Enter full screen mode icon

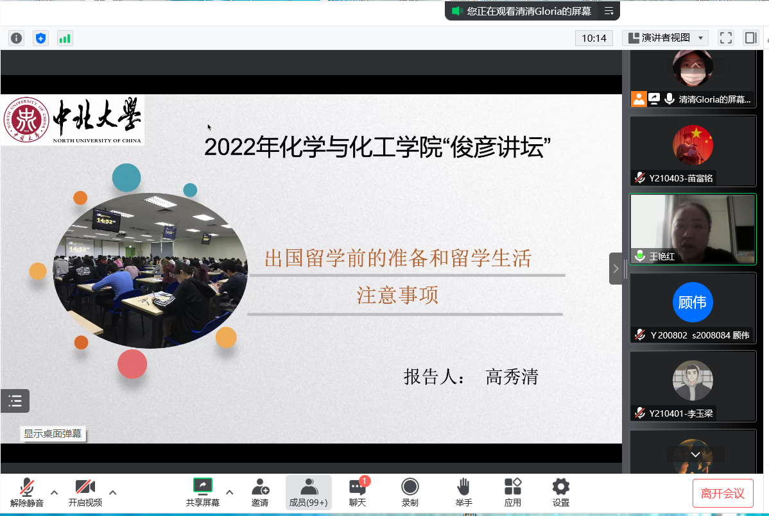pyautogui.click(x=725, y=38)
